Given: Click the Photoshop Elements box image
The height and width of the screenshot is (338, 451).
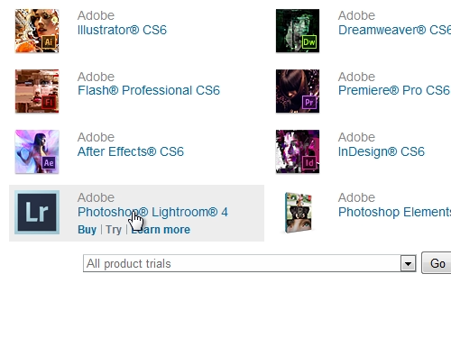Looking at the screenshot, I should point(299,213).
